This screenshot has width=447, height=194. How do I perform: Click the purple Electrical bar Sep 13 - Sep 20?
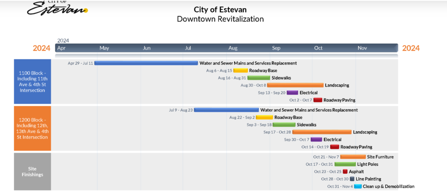click(292, 93)
